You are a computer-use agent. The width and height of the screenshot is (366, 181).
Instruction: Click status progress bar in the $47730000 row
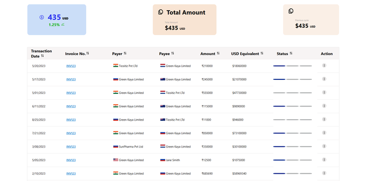pos(292,93)
